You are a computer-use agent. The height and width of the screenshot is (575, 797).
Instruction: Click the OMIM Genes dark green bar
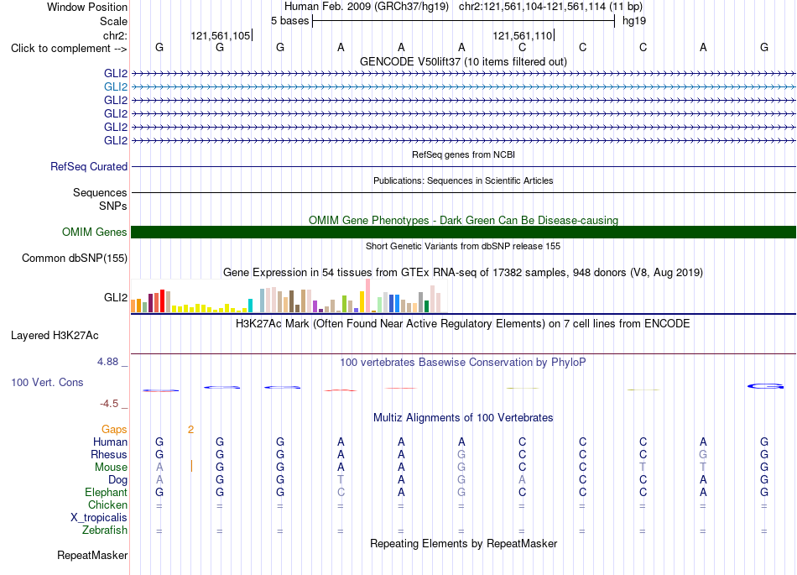tap(463, 233)
